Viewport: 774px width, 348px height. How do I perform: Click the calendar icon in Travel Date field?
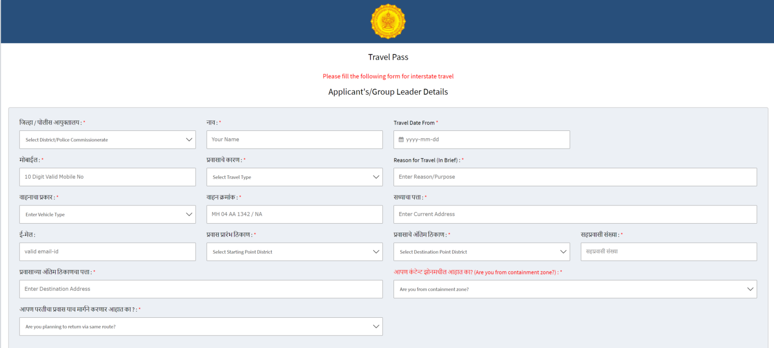(x=401, y=140)
